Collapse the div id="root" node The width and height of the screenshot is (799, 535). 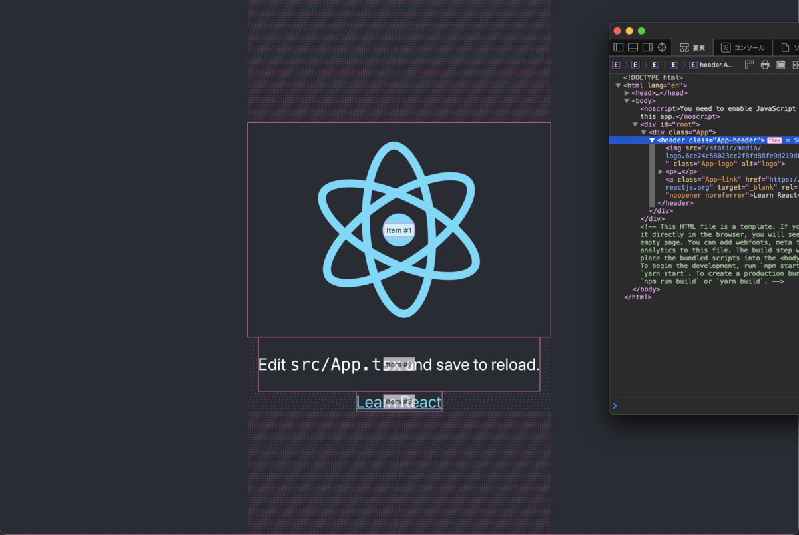(x=635, y=124)
